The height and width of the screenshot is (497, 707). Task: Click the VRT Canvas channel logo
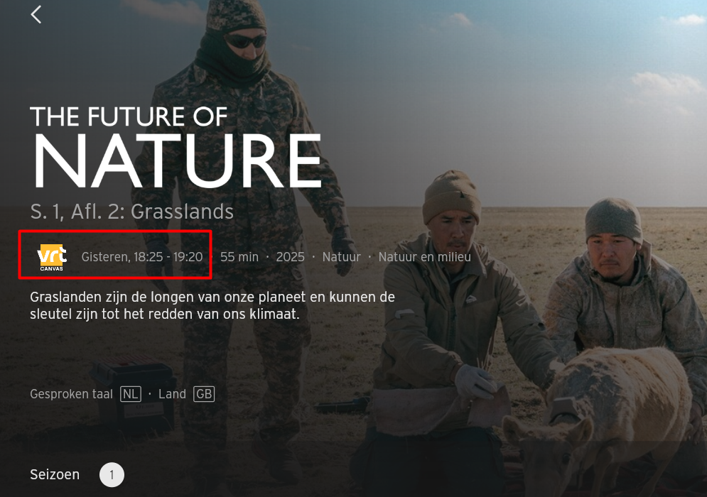51,257
